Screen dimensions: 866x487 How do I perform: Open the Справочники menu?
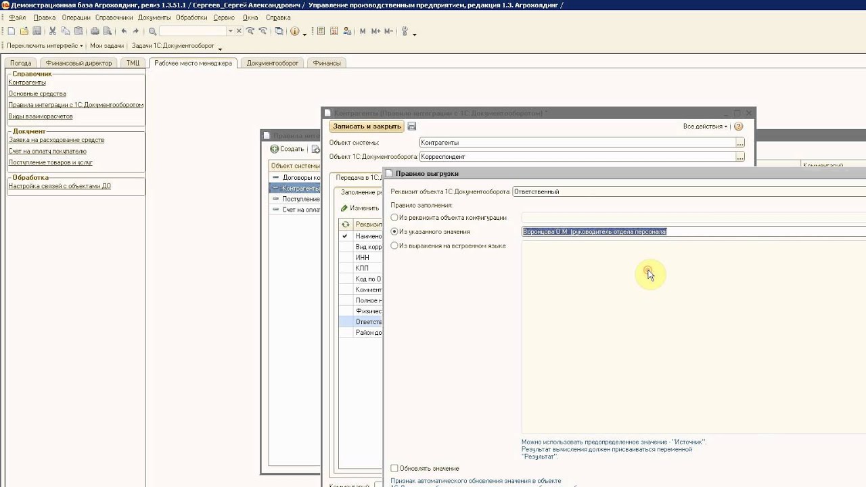[114, 18]
